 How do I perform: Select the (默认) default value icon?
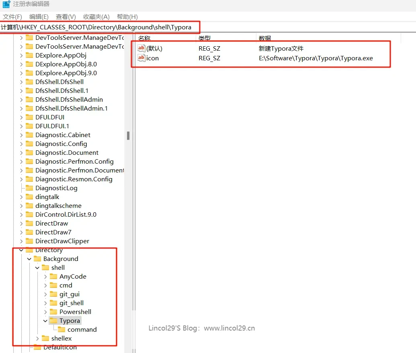[x=141, y=48]
